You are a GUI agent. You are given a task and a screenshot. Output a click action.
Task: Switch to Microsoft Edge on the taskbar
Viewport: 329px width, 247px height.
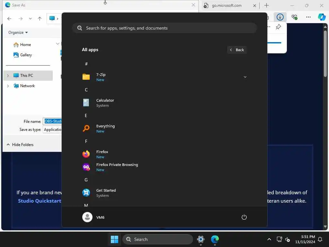pyautogui.click(x=215, y=239)
